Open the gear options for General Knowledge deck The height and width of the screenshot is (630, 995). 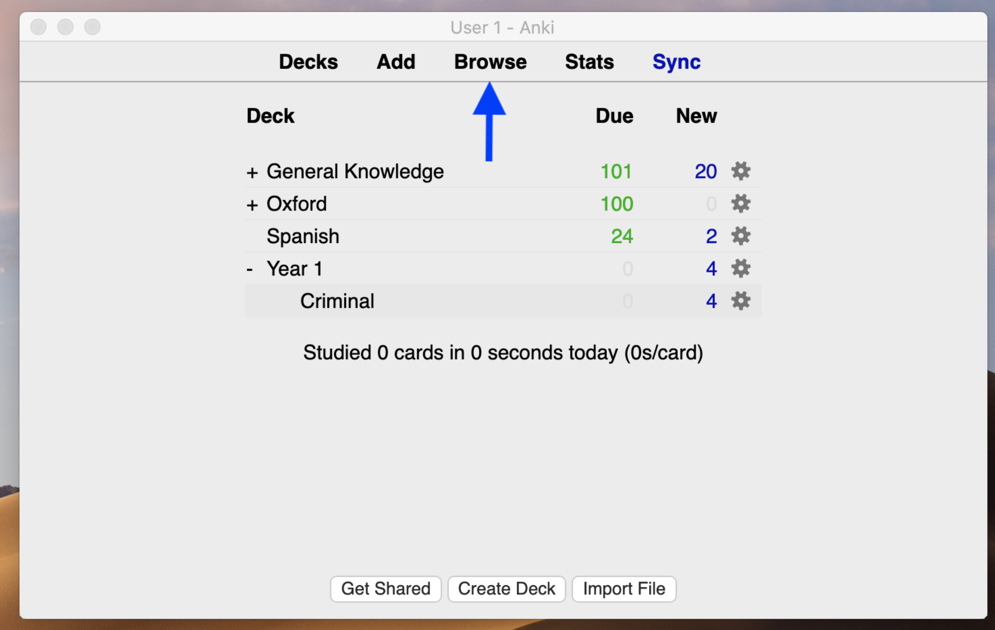click(x=740, y=171)
